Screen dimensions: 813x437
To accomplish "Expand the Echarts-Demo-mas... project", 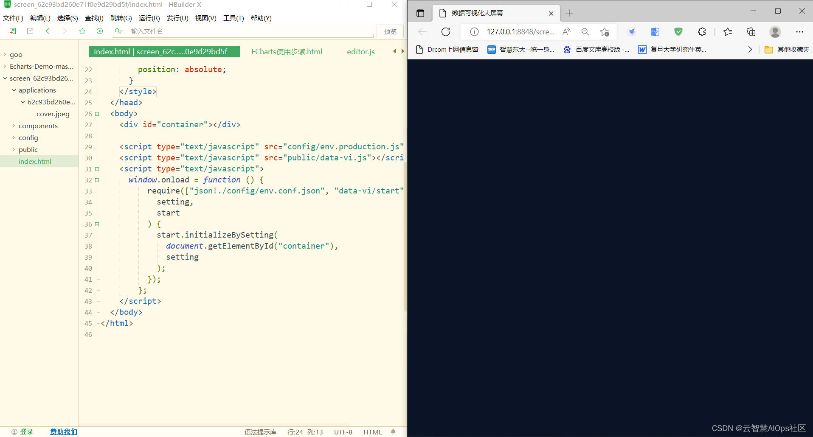I will tap(5, 66).
